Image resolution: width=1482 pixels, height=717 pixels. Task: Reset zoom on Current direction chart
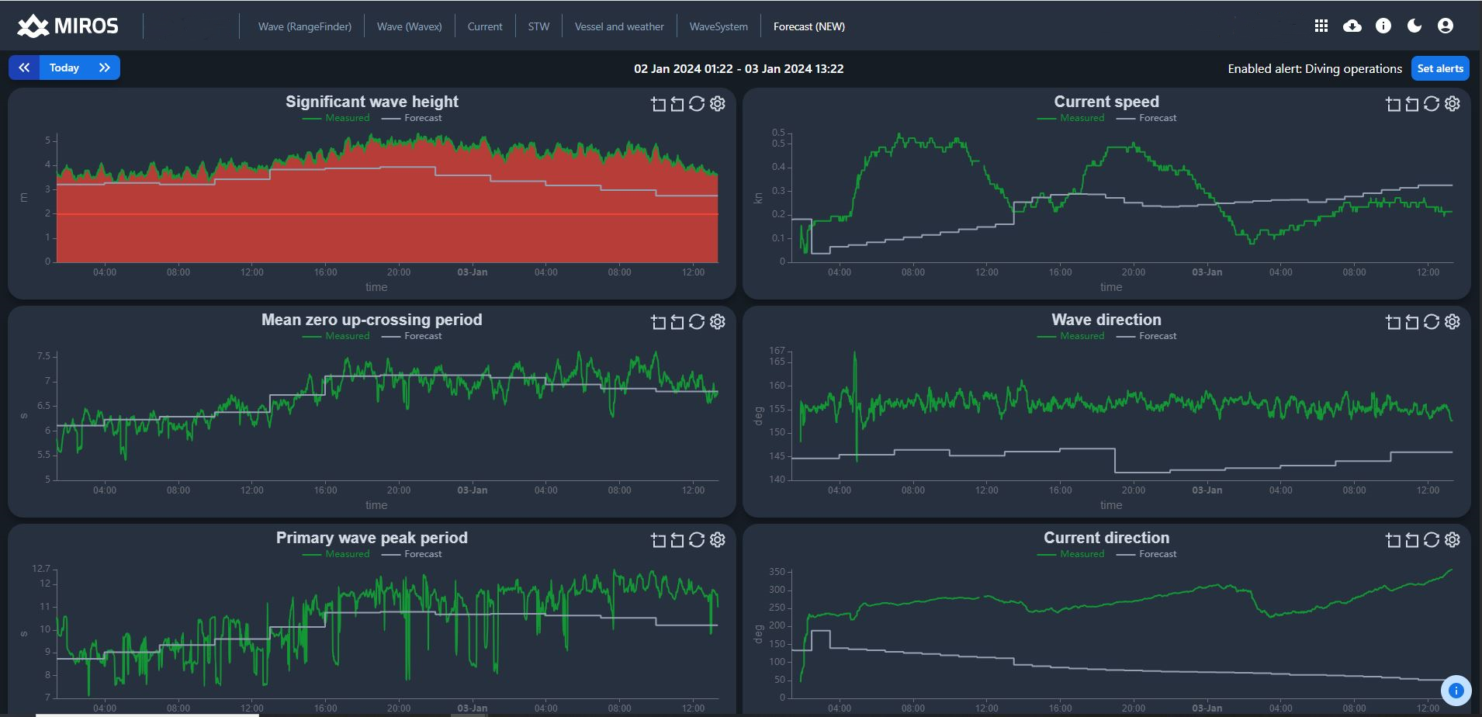point(1412,540)
